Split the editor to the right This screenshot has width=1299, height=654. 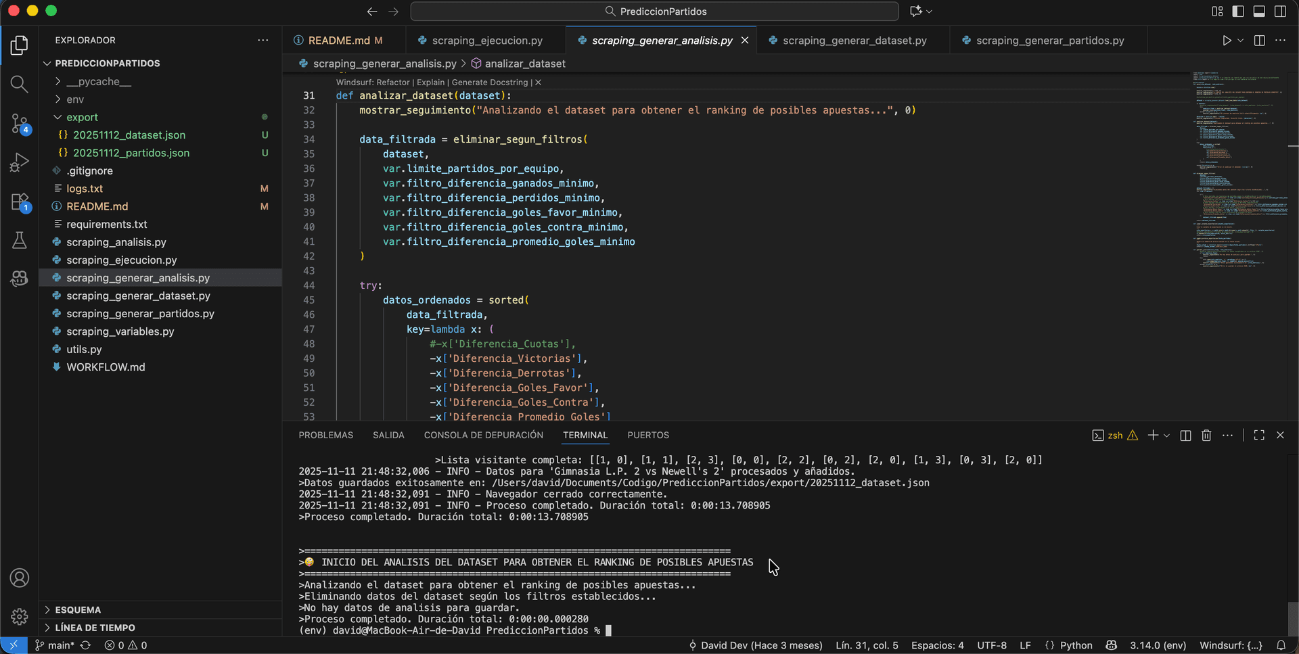[1259, 41]
